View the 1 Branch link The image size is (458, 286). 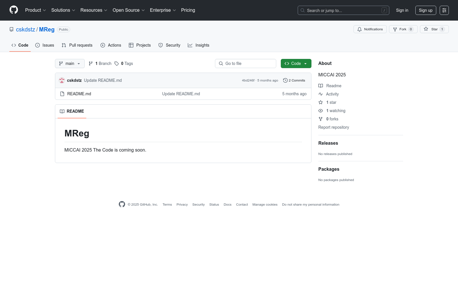[x=100, y=63]
